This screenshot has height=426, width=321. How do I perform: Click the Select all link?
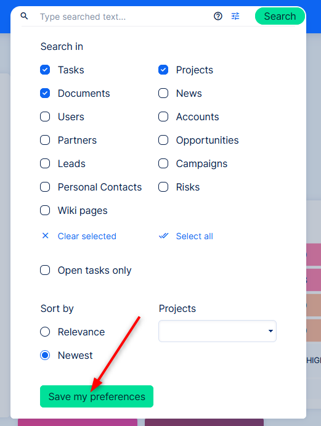[x=195, y=236]
